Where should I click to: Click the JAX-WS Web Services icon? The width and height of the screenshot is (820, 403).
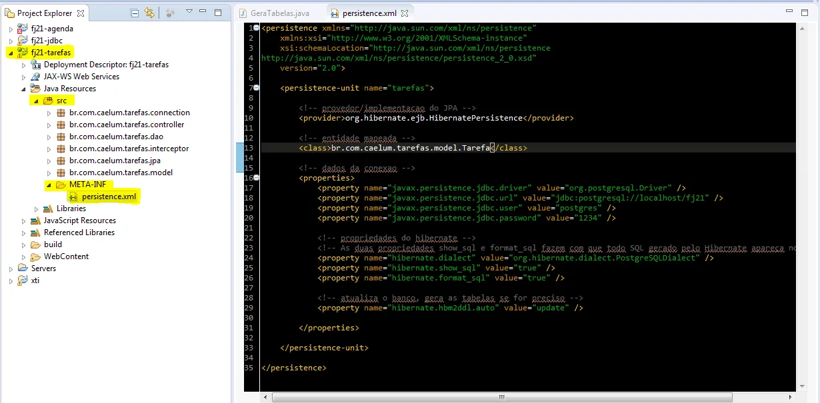(35, 77)
